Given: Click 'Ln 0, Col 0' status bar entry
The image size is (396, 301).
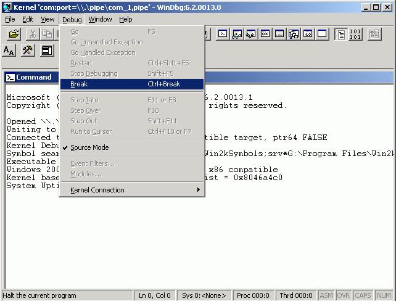Looking at the screenshot, I should (x=155, y=295).
